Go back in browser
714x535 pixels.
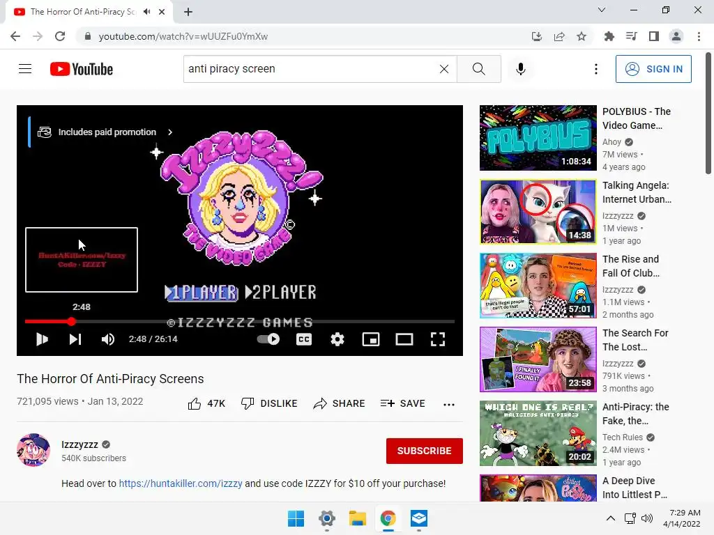point(15,36)
